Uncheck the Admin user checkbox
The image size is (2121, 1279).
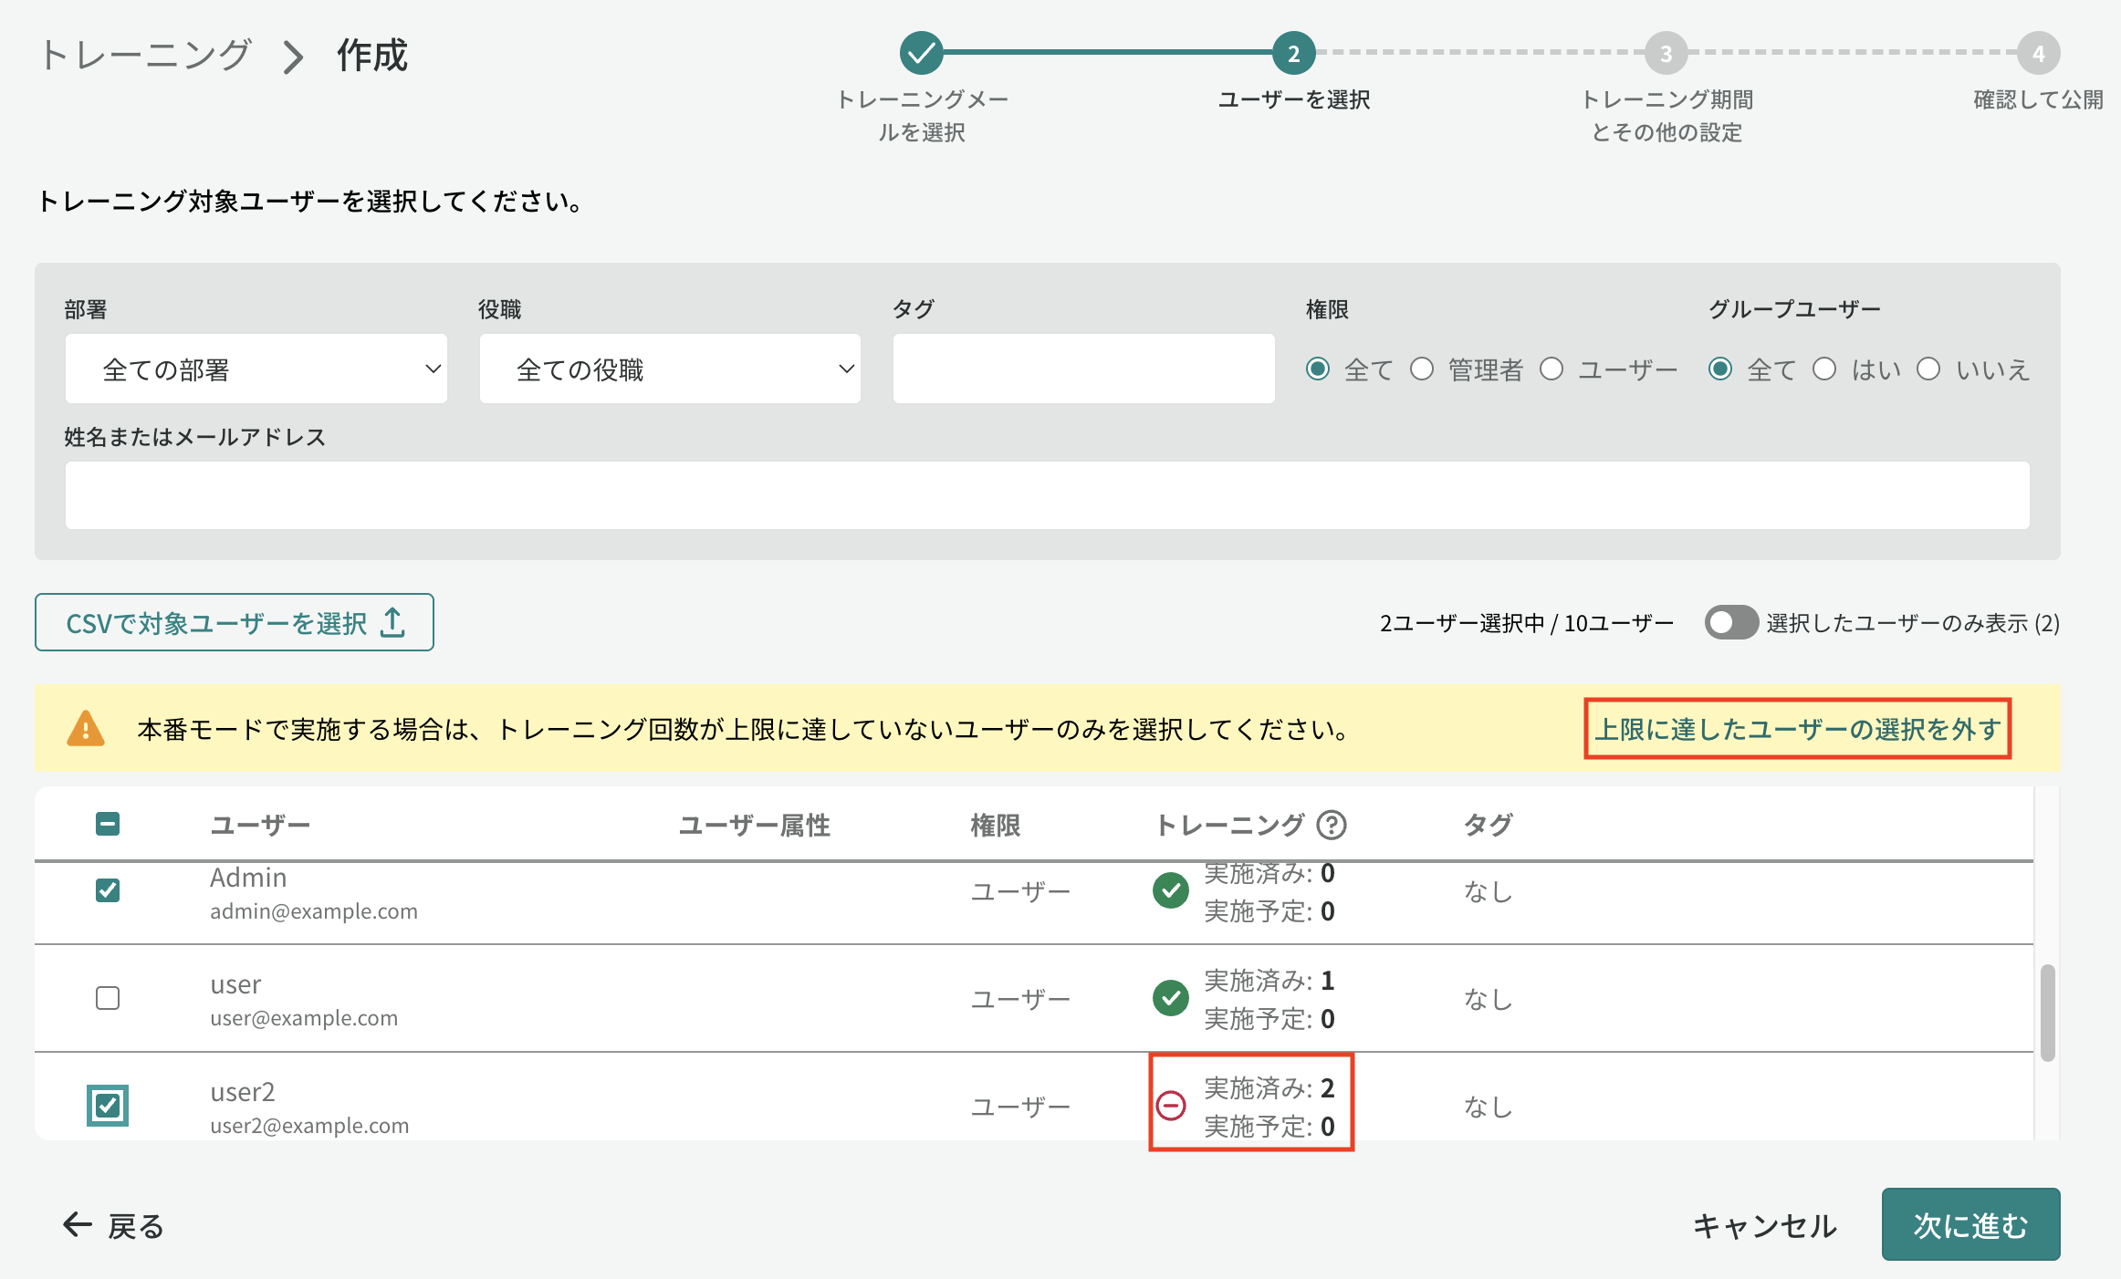(x=108, y=890)
